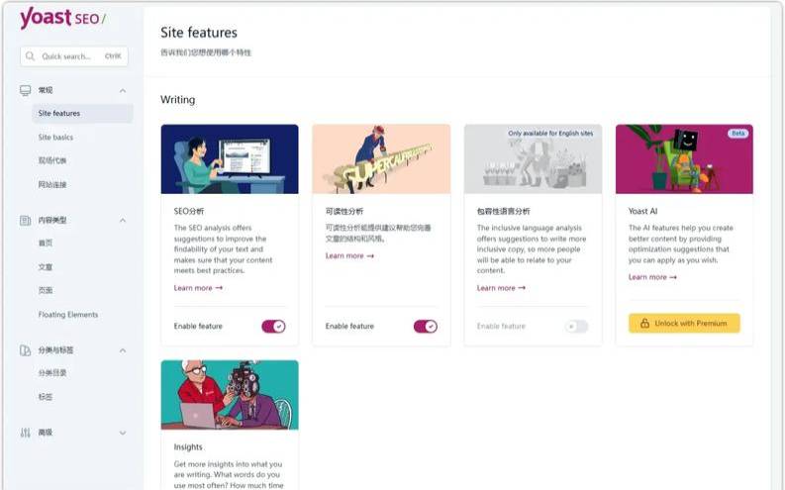Toggle the second card's Enable feature switch

tap(425, 327)
